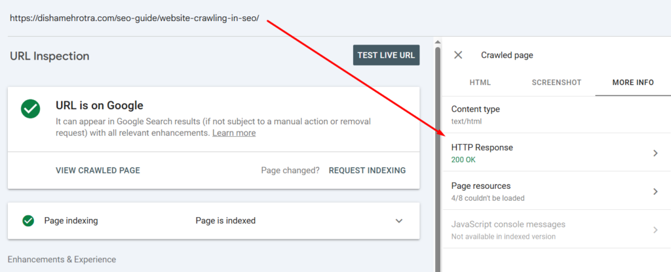671x272 pixels.
Task: Click the Page is indexed status label
Action: coord(225,221)
